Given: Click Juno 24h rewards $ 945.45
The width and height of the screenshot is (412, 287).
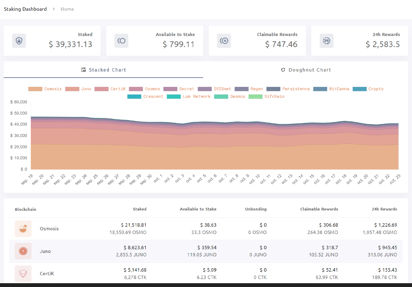Looking at the screenshot, I should [x=388, y=248].
